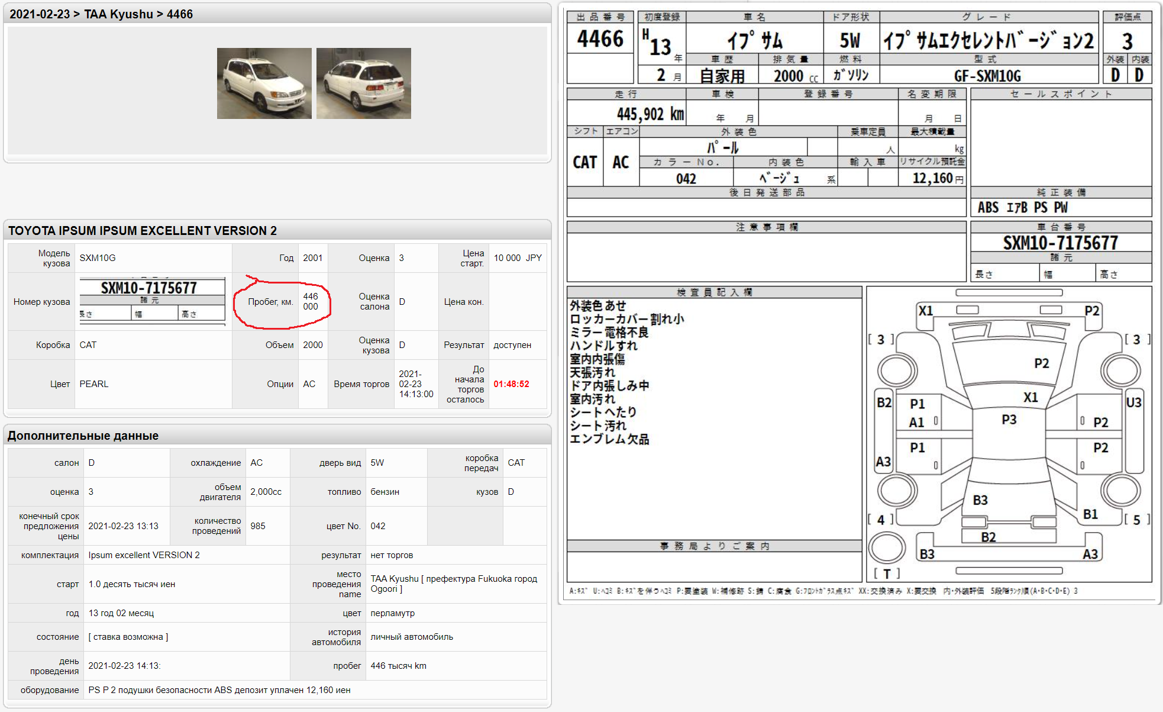Click the chassis number image SXM10-7175677

pos(152,301)
